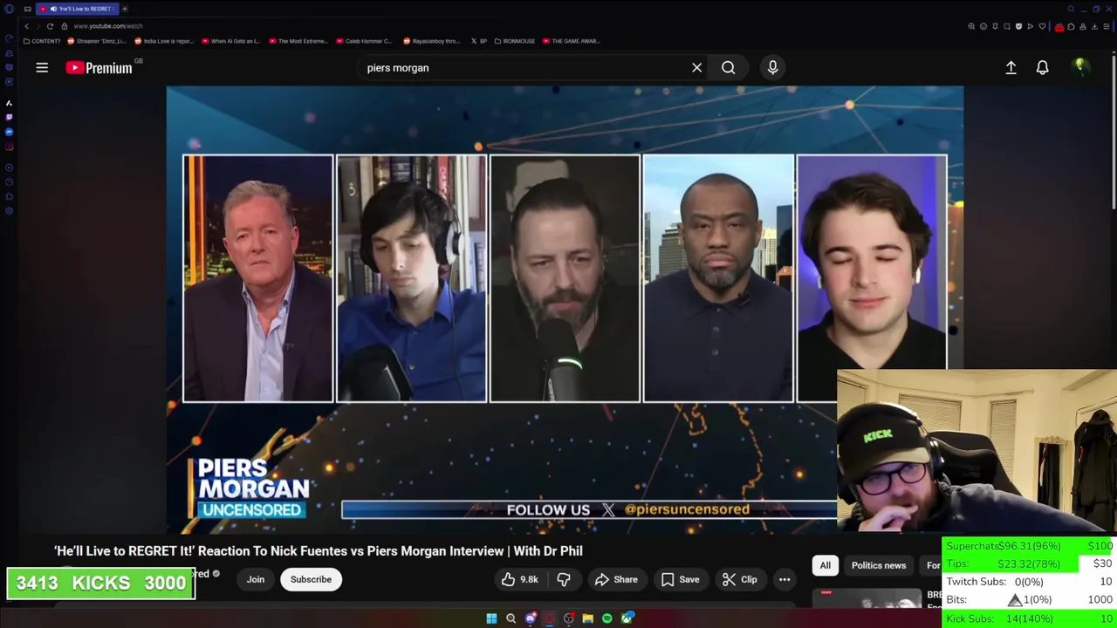Image resolution: width=1117 pixels, height=628 pixels.
Task: Open the ad-blocker shield icon
Action: (1018, 26)
